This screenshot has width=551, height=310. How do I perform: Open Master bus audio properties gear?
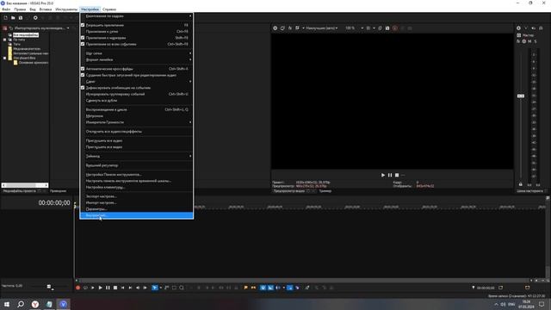(x=518, y=28)
